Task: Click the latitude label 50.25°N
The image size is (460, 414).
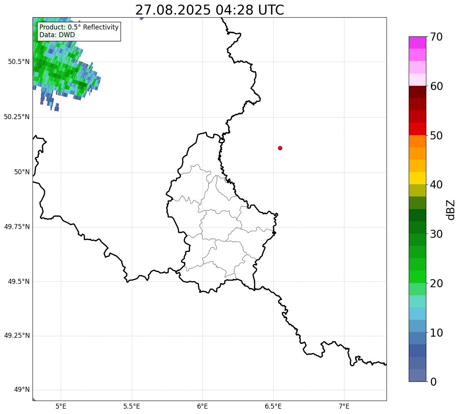Action: coord(17,117)
